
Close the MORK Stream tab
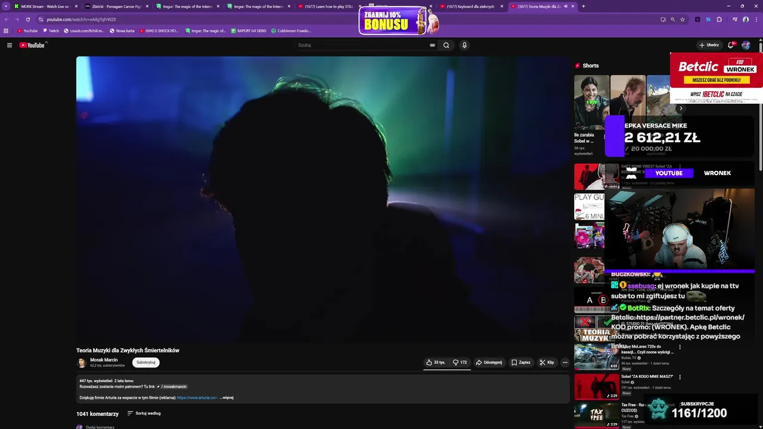[x=76, y=7]
